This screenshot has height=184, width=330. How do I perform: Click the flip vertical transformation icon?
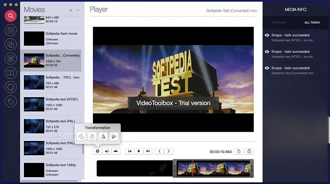(114, 137)
